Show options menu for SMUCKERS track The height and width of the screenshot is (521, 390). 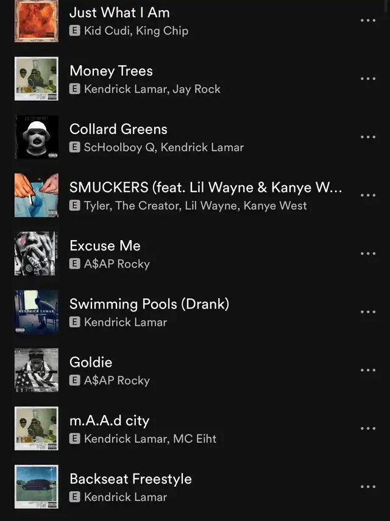367,195
